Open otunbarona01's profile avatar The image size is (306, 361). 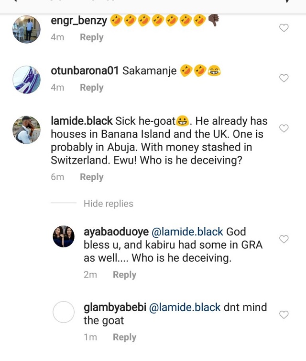click(26, 80)
